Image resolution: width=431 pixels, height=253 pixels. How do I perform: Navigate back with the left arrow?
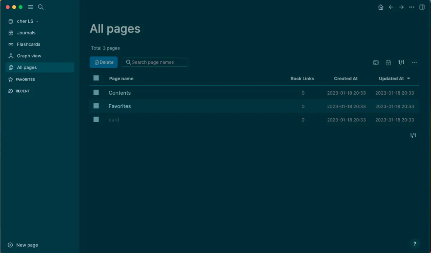tap(391, 7)
